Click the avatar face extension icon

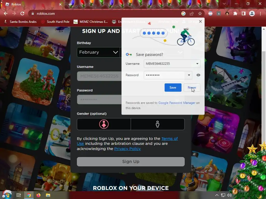pos(227,13)
